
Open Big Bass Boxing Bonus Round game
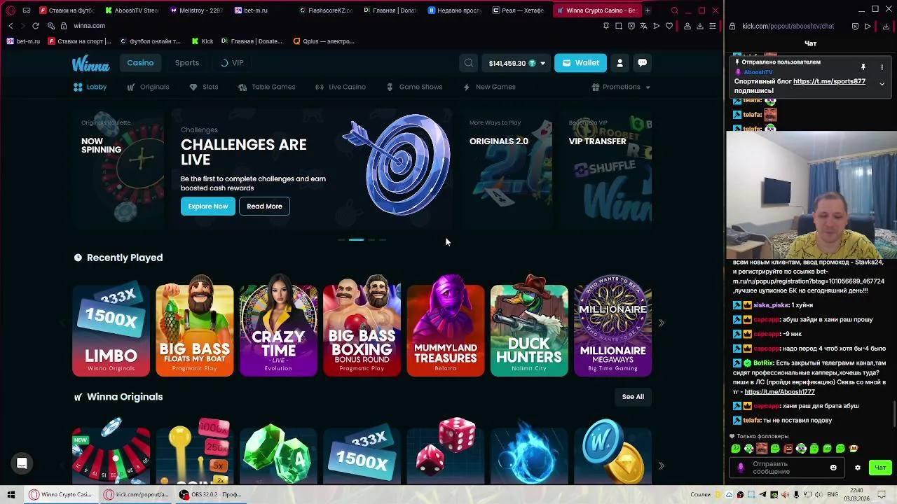[362, 325]
